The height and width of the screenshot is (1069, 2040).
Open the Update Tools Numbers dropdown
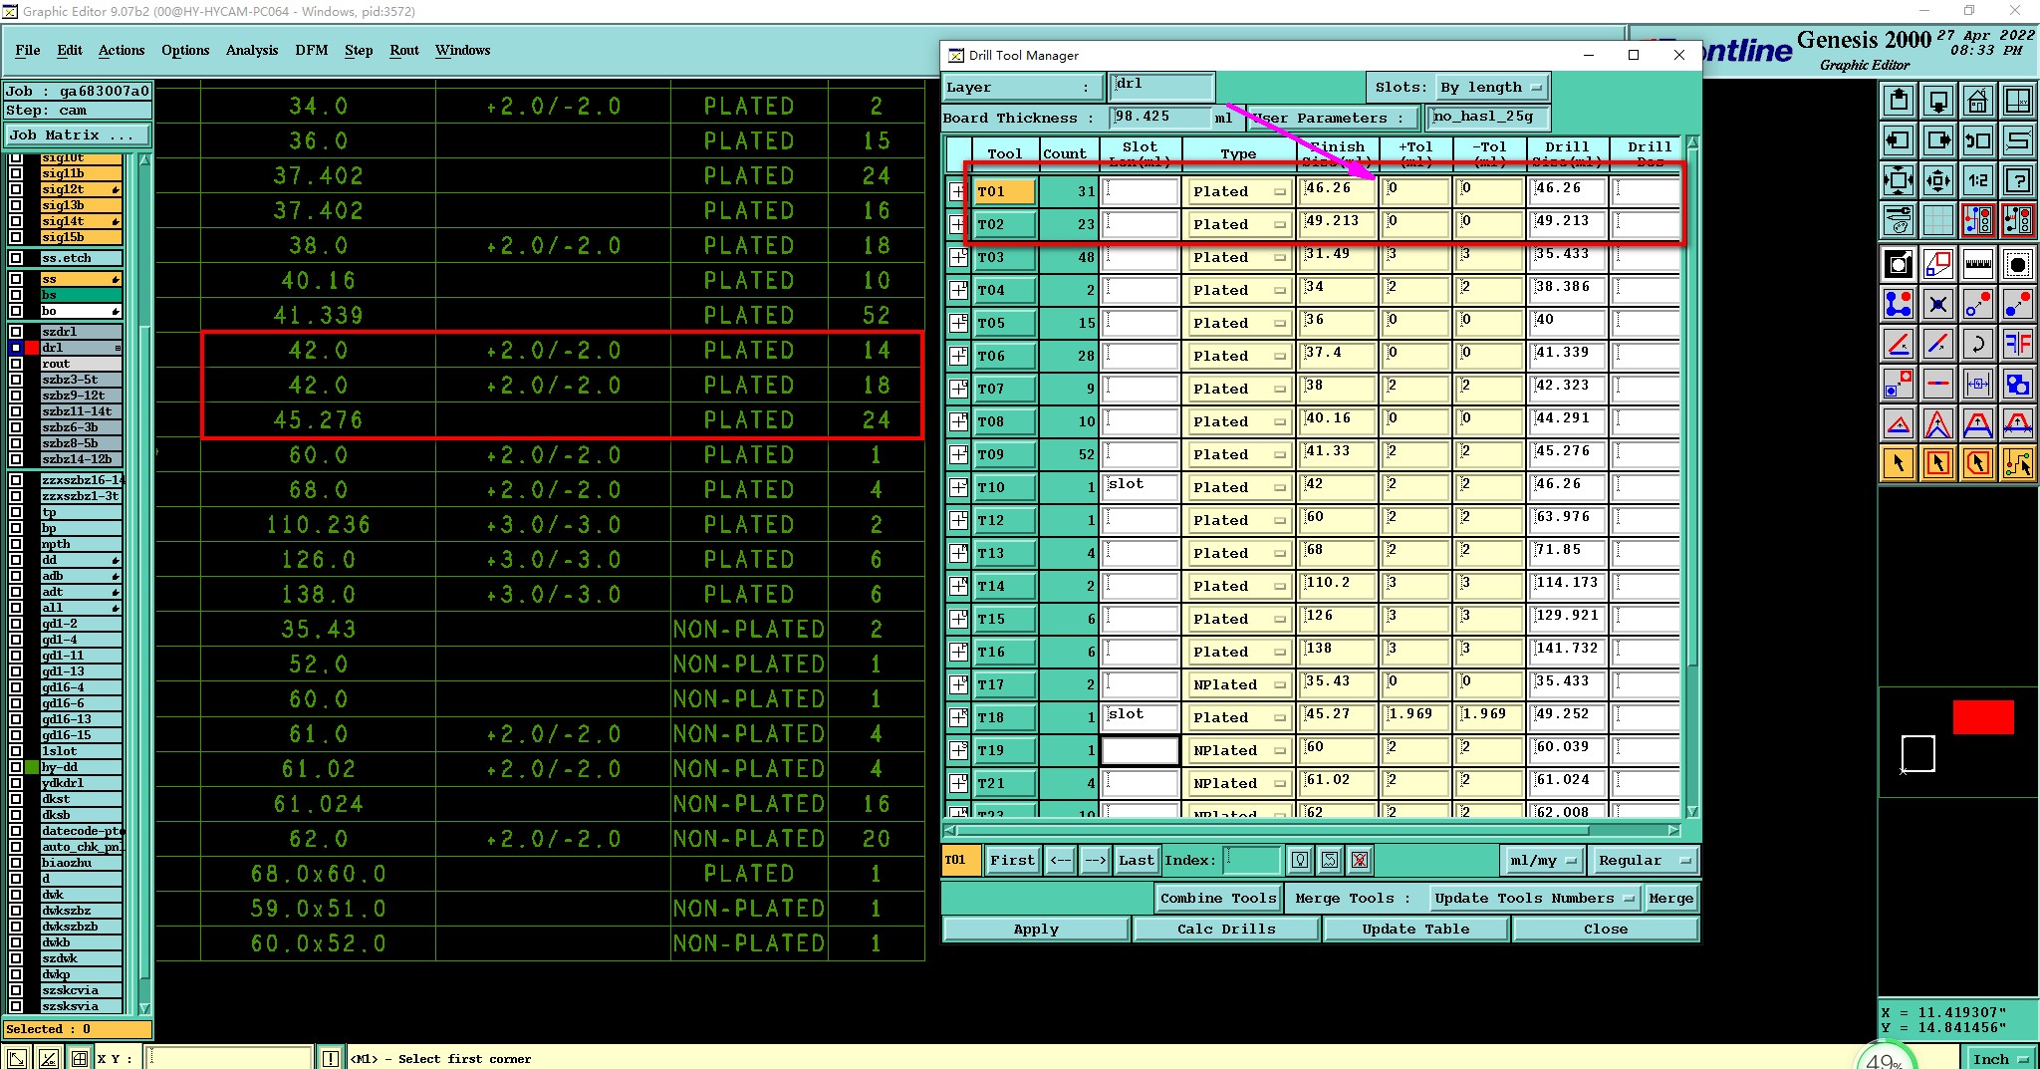pos(1533,898)
